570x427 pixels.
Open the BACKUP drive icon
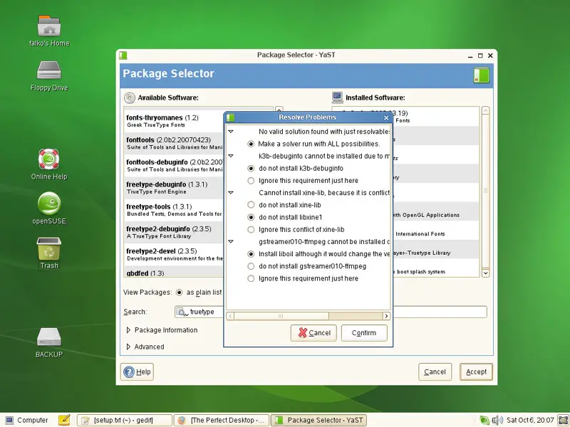click(x=49, y=337)
